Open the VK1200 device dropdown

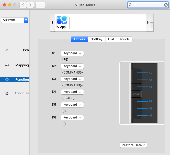(14, 20)
